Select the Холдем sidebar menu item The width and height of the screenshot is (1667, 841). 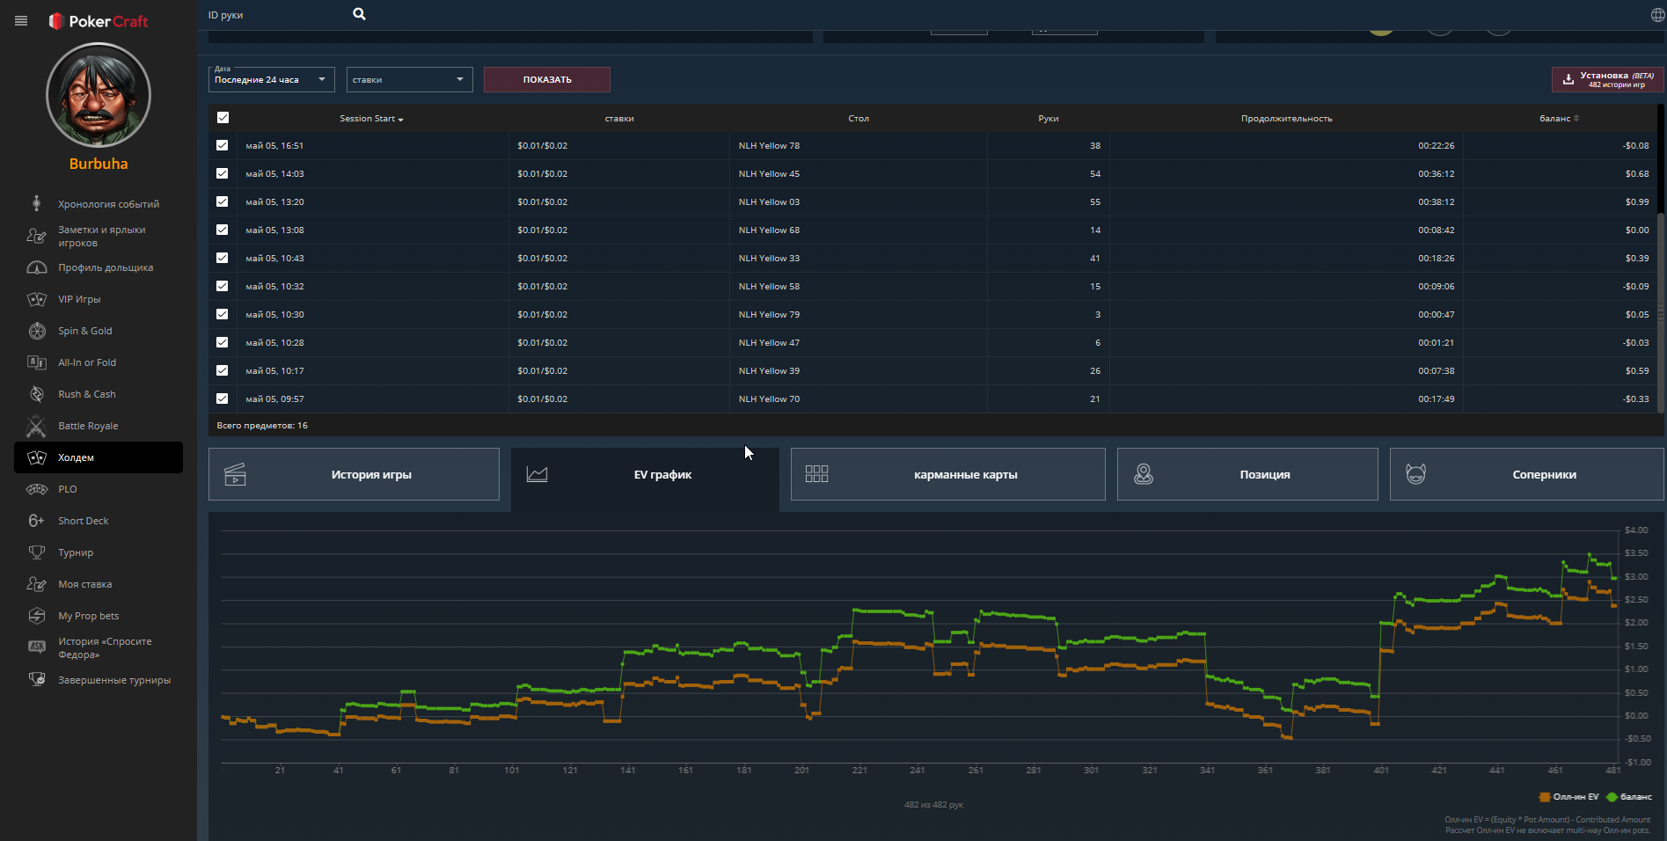click(99, 457)
